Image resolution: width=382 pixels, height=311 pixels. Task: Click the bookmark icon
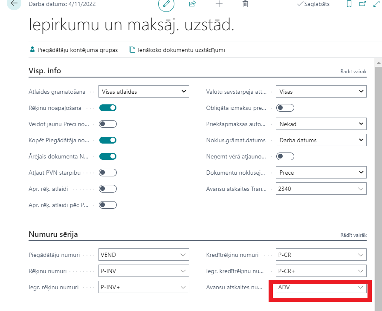349,4
